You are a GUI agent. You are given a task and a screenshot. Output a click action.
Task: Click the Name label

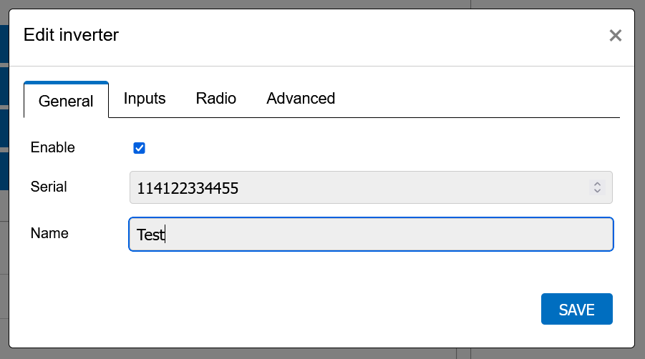coord(49,233)
